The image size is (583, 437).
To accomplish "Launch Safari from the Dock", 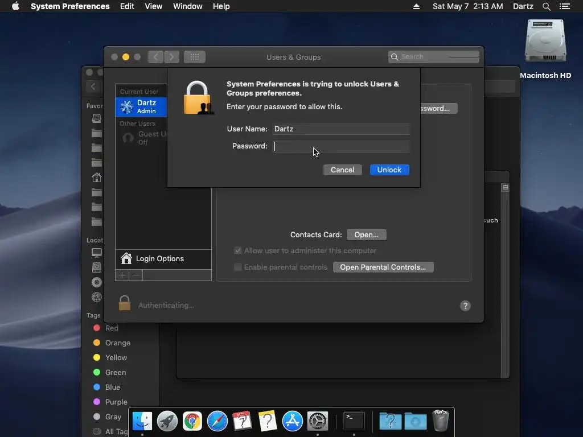I will point(217,421).
